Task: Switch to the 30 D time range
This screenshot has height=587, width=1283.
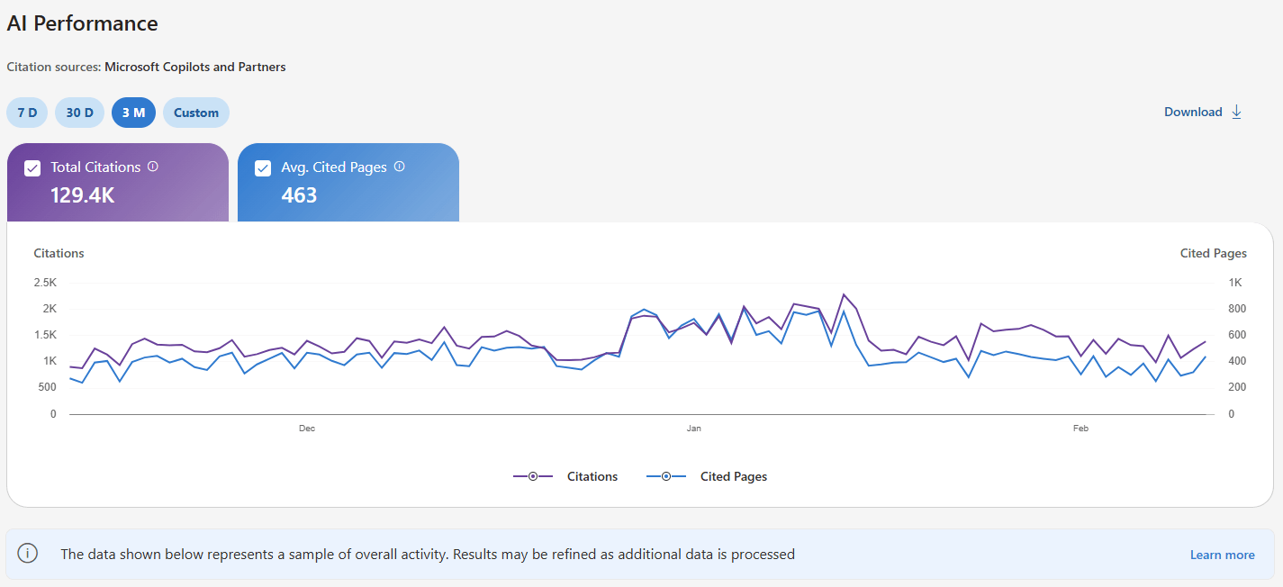Action: coord(79,112)
